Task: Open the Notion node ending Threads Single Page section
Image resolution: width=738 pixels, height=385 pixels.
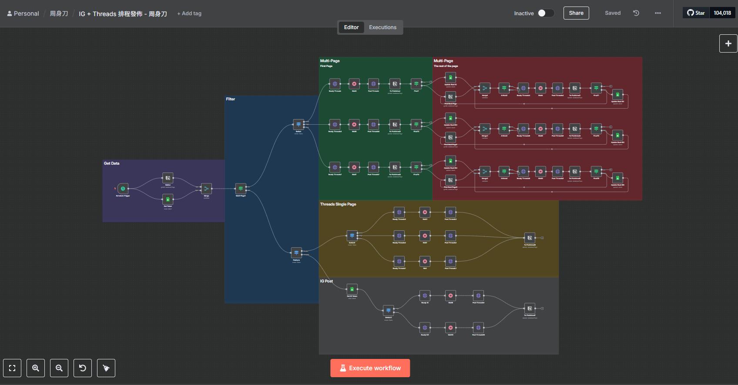Action: 530,238
